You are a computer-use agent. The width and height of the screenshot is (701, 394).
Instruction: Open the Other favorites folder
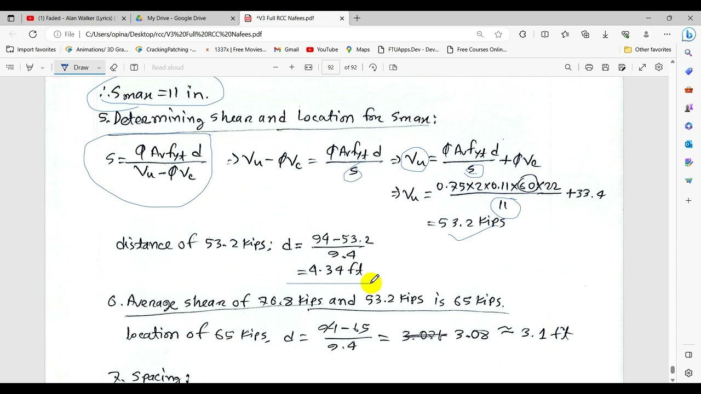(x=647, y=49)
